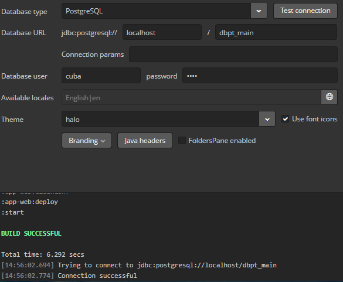Click the 'Connection successful' log line
343x282 pixels.
click(69, 276)
